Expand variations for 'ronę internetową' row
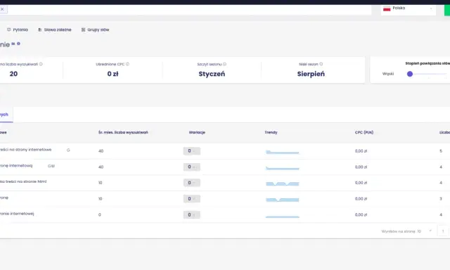 coord(192,167)
